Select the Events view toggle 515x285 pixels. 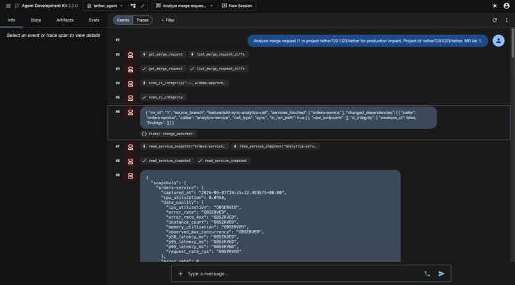pyautogui.click(x=123, y=20)
